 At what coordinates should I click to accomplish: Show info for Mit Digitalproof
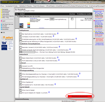coord(55,84)
